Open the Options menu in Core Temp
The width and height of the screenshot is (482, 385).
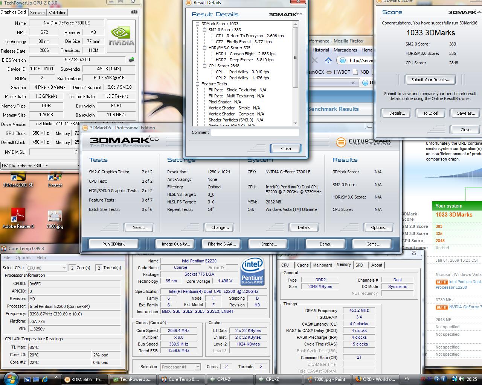(x=23, y=258)
